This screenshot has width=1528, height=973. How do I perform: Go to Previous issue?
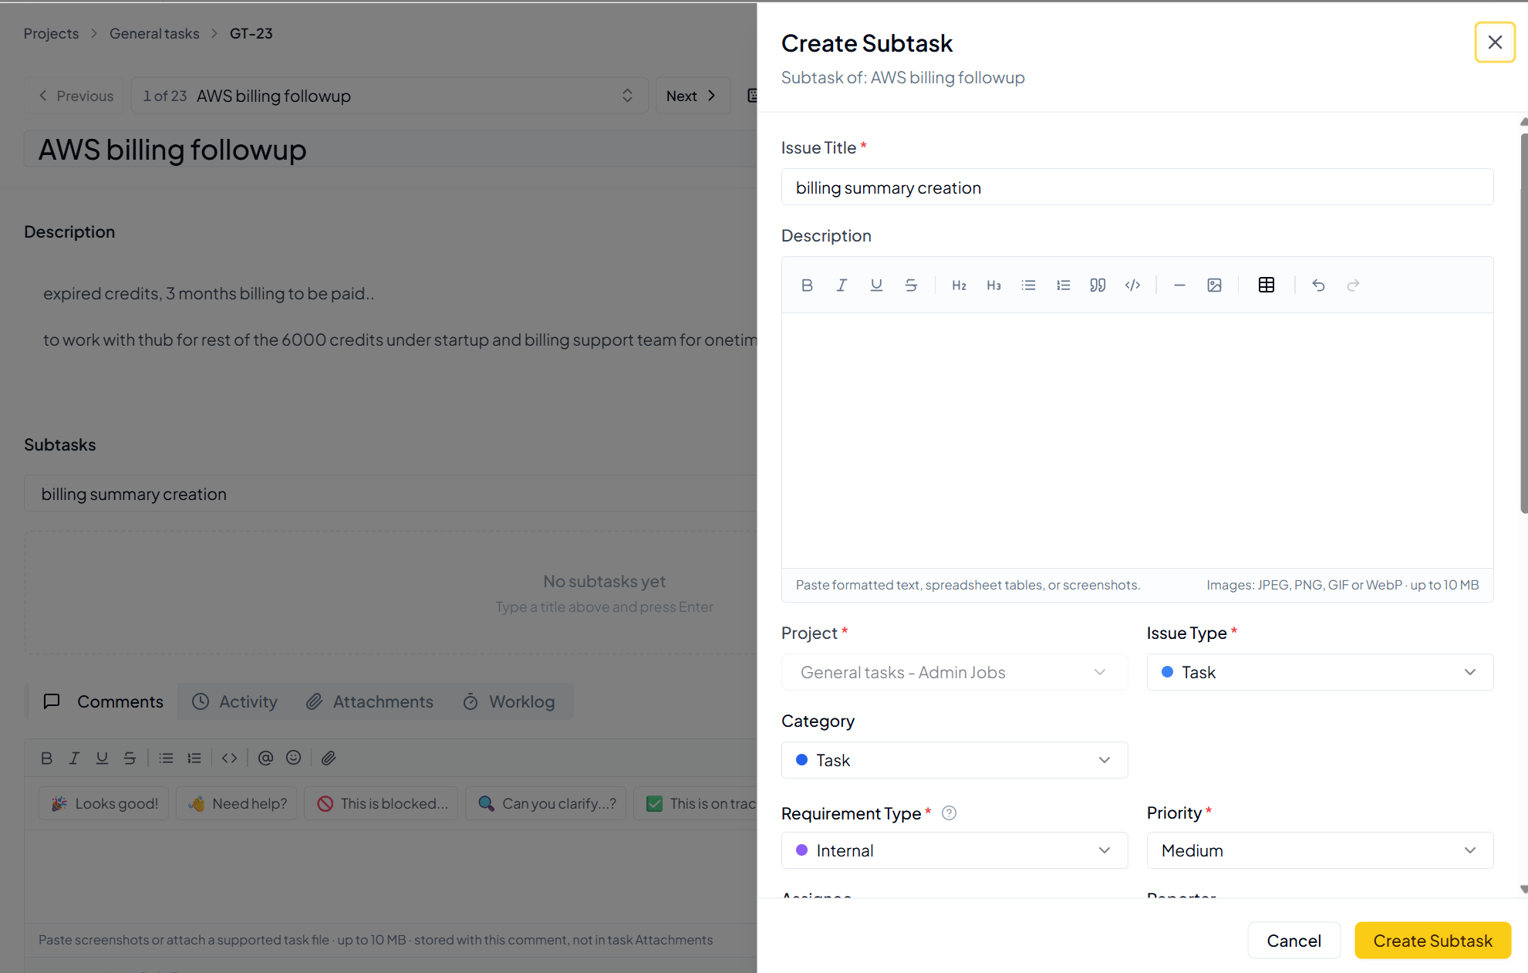(74, 96)
